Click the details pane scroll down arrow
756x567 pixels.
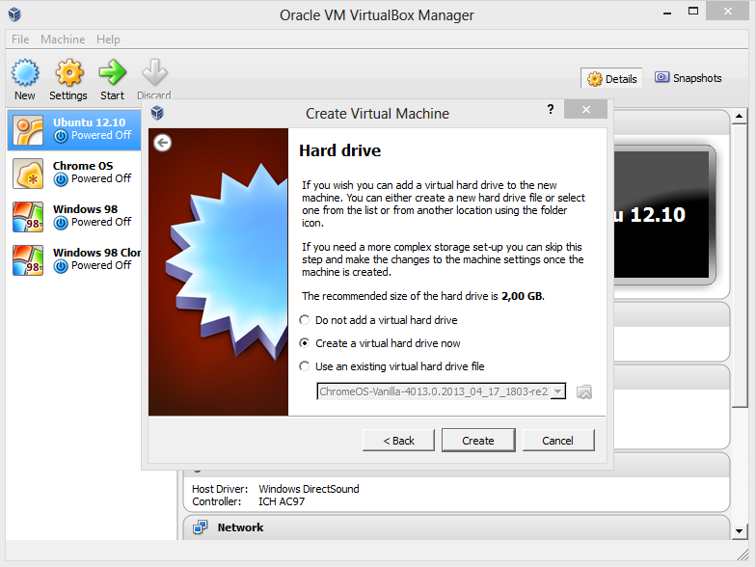click(739, 531)
